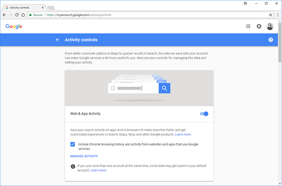Close the Activity controls tab

(x=43, y=7)
